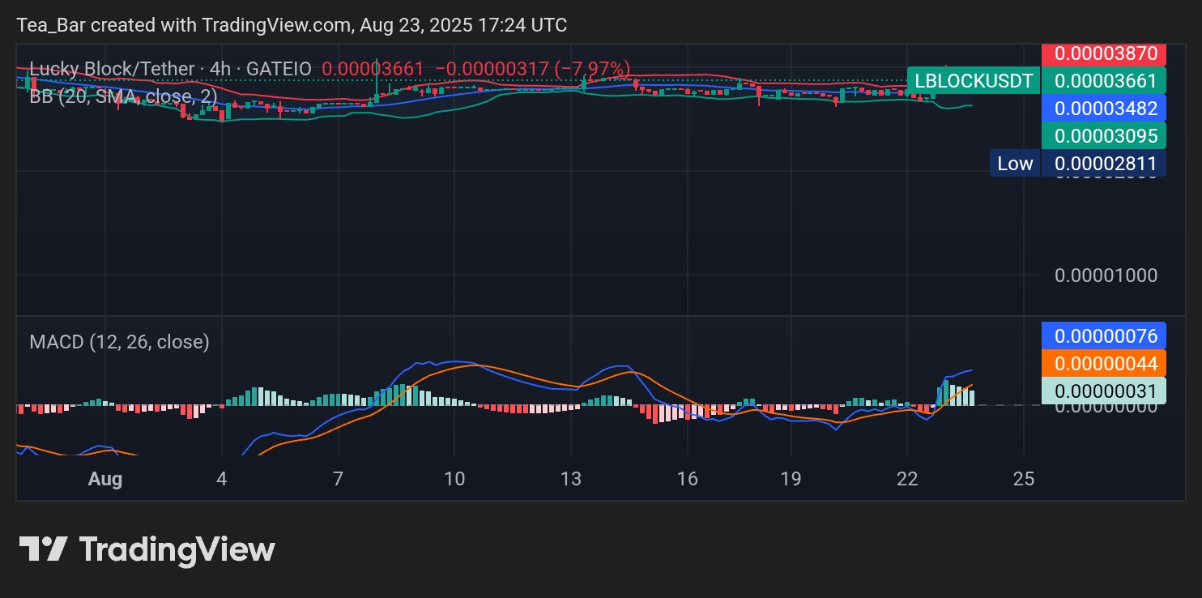Screen dimensions: 1202x598
Task: Click the green 0.00003661 price axis label
Action: coord(1104,80)
